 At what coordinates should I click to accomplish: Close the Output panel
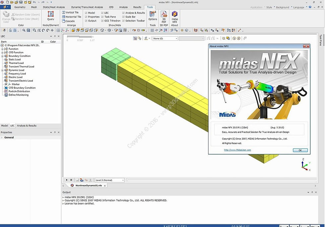click(316, 192)
